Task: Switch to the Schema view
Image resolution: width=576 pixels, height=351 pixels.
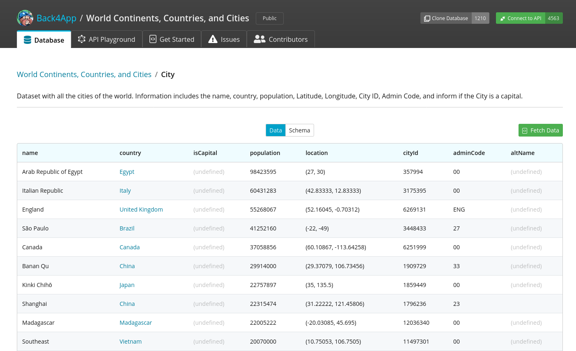Action: click(x=299, y=130)
